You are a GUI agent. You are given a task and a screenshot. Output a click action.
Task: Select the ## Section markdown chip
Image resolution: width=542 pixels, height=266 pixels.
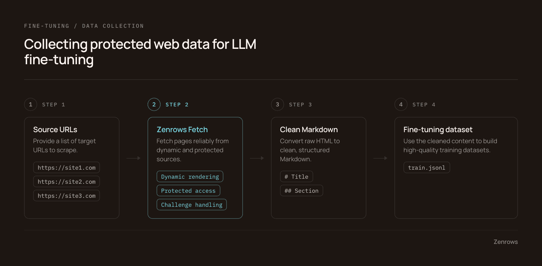(301, 191)
